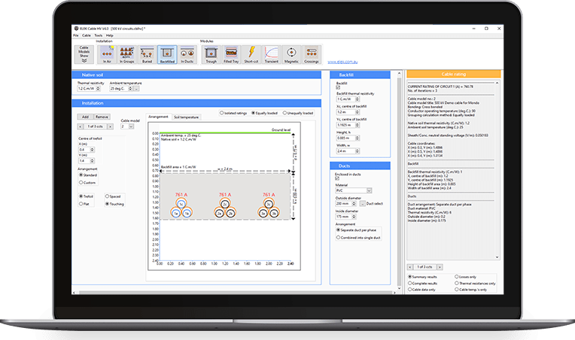Adjust the X (m) trefoil centre spinner
The width and height of the screenshot is (575, 340).
pyautogui.click(x=92, y=150)
